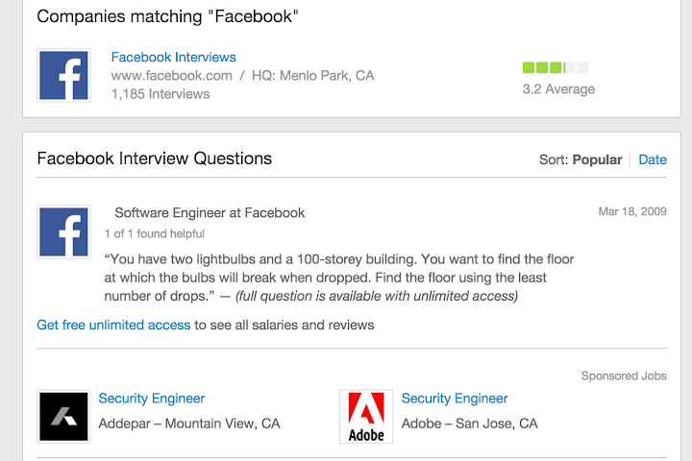Image resolution: width=692 pixels, height=461 pixels.
Task: Open the Facebook Interviews link
Action: pyautogui.click(x=173, y=58)
